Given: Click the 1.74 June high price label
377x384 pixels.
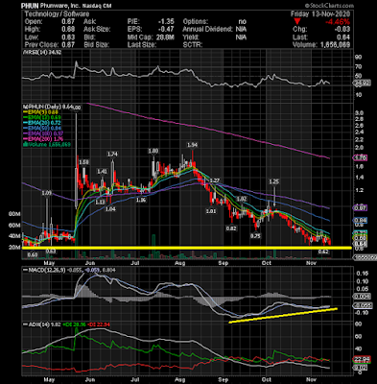Looking at the screenshot, I should click(112, 155).
